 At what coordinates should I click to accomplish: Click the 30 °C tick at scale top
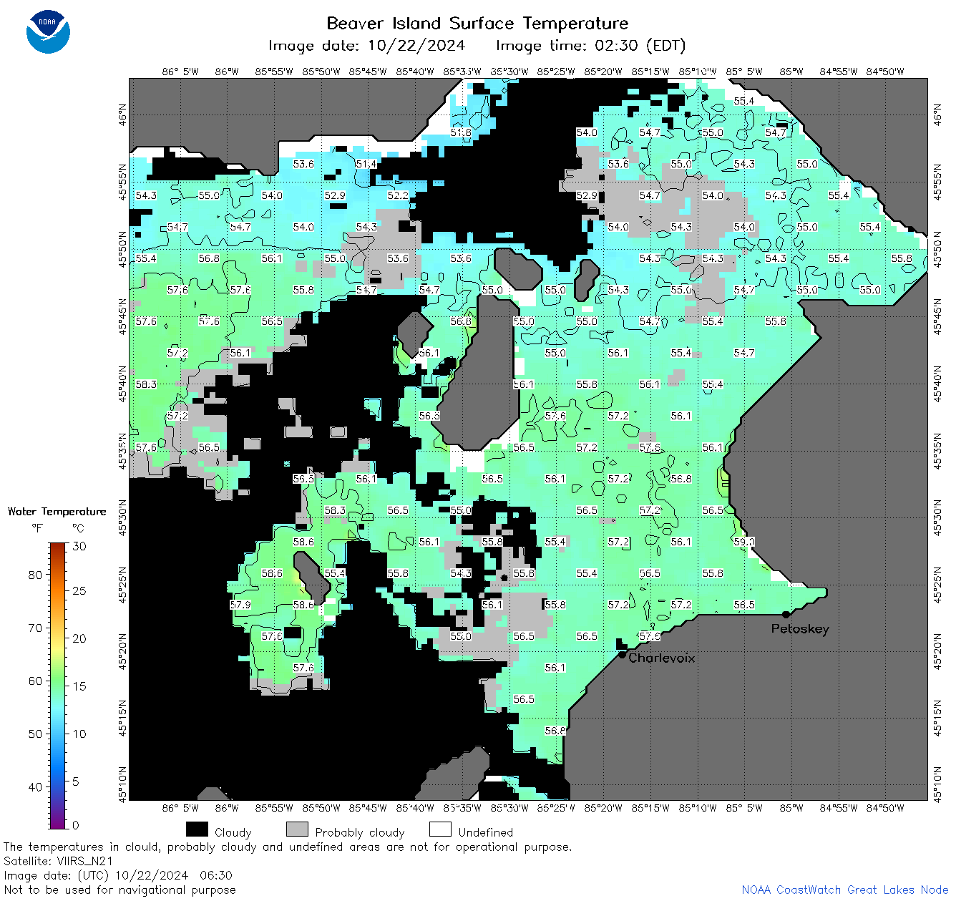click(x=79, y=546)
